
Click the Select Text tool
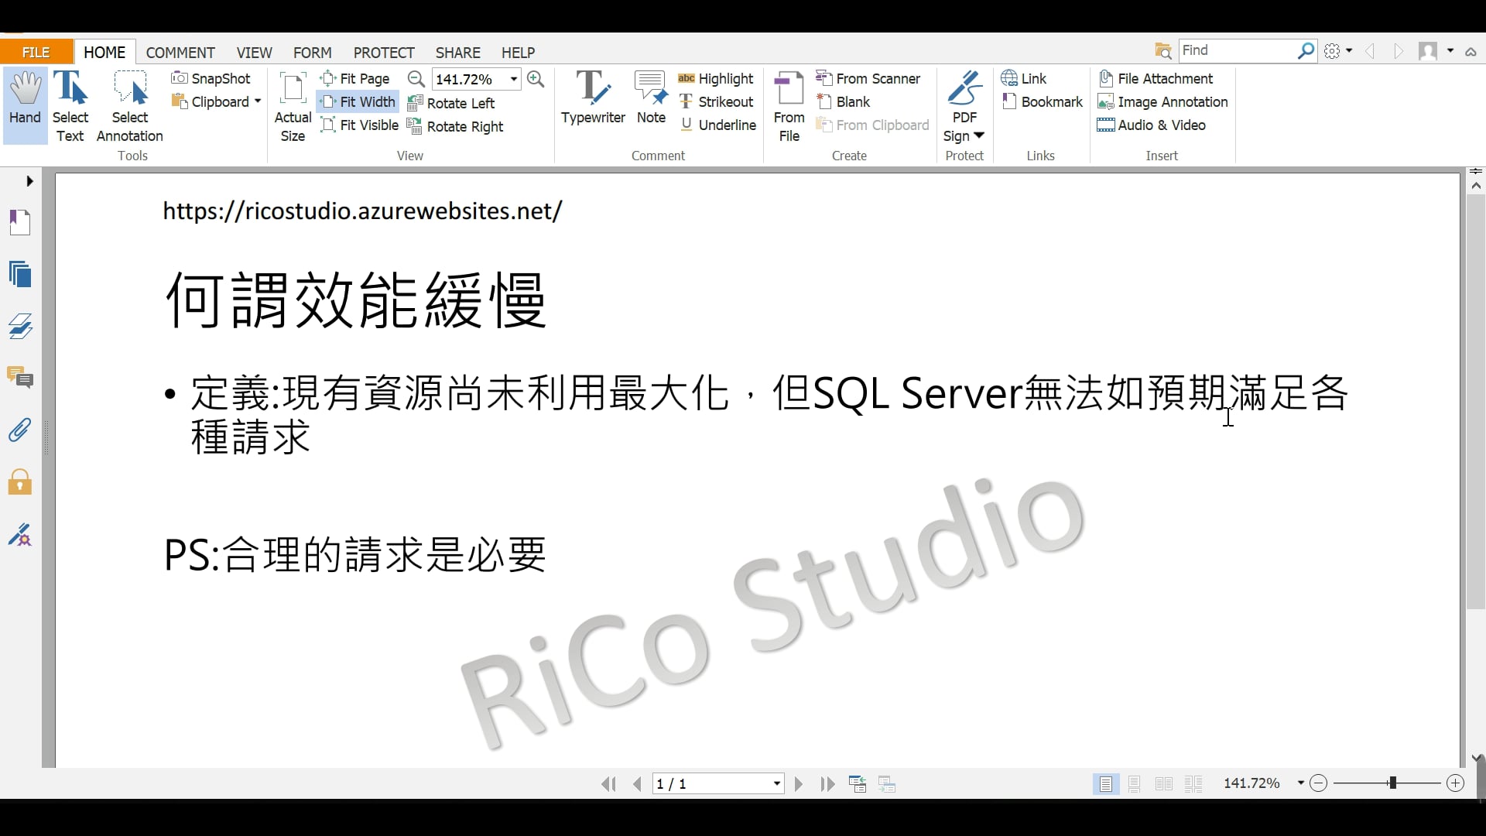tap(70, 106)
